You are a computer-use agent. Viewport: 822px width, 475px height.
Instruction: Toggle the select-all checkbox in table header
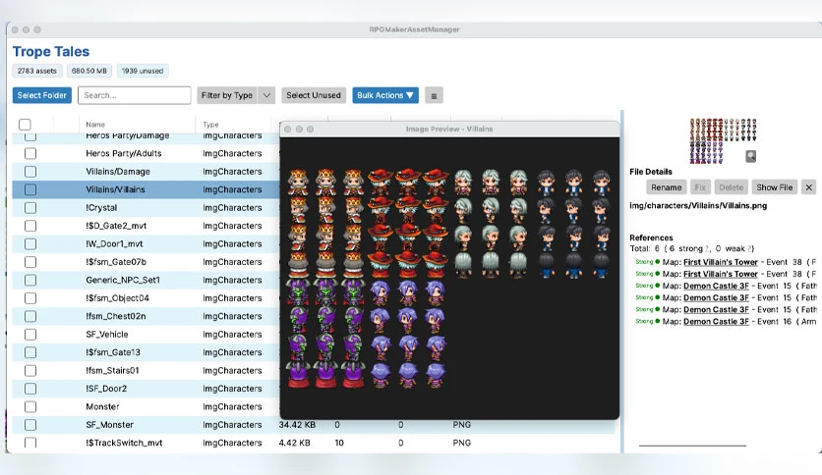click(x=25, y=125)
